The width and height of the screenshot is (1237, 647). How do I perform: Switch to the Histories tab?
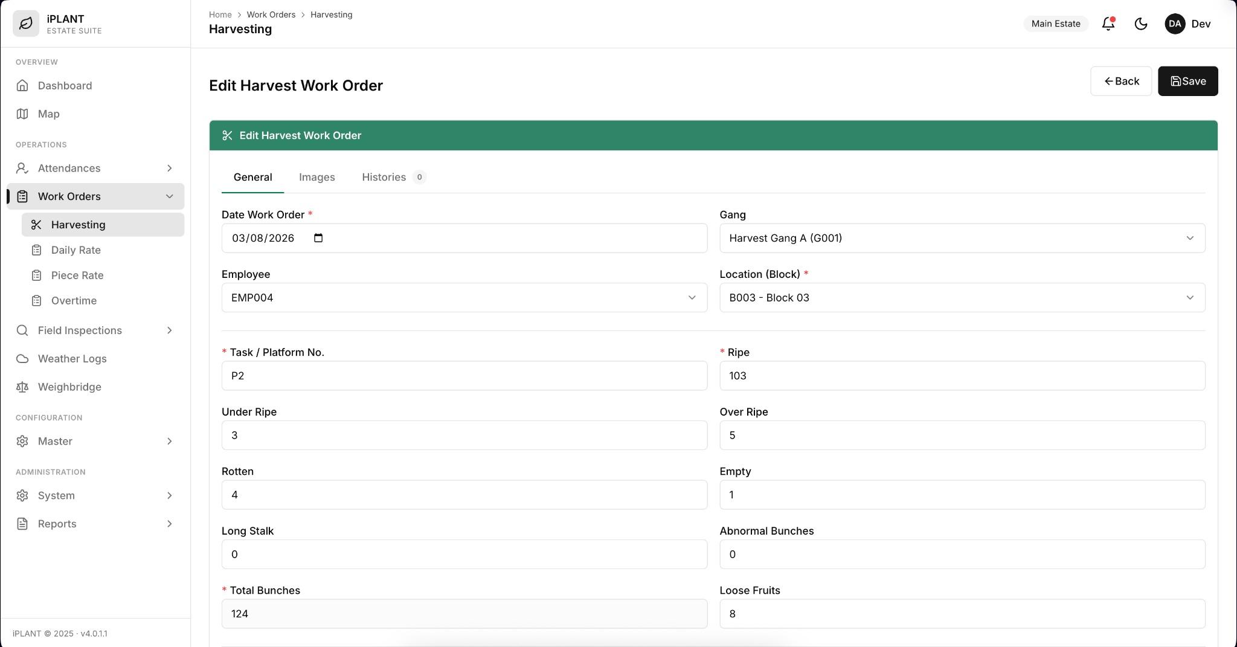pos(394,177)
